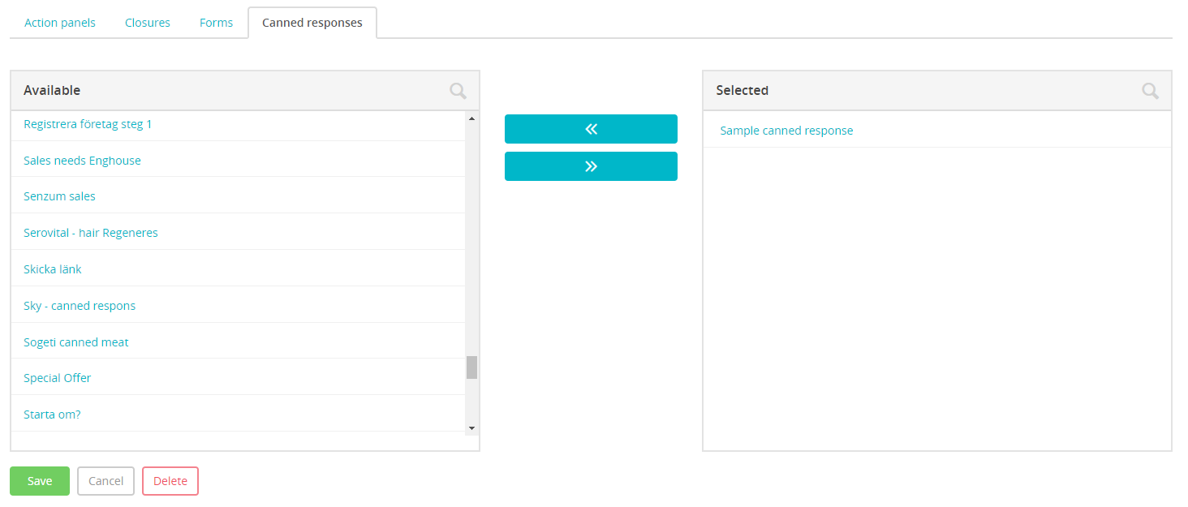Click search icon in Available panel
1188x507 pixels.
pyautogui.click(x=458, y=91)
